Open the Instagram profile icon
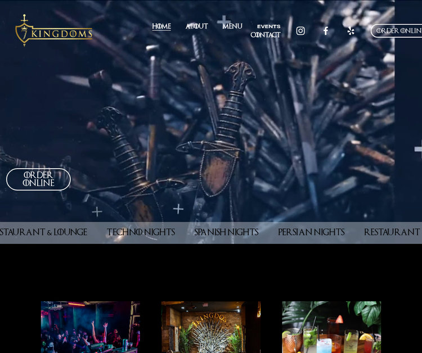This screenshot has height=353, width=422. tap(300, 31)
